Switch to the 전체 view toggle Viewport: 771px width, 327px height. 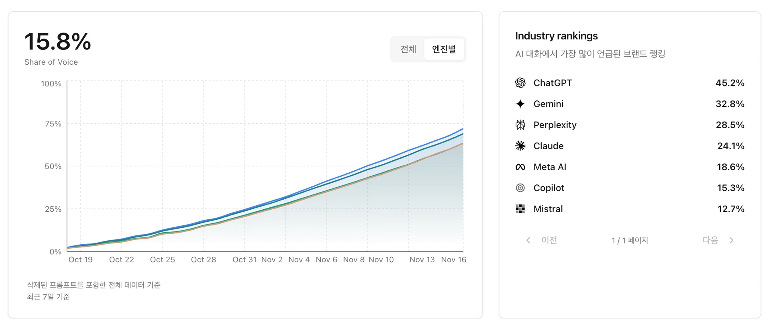click(x=408, y=49)
